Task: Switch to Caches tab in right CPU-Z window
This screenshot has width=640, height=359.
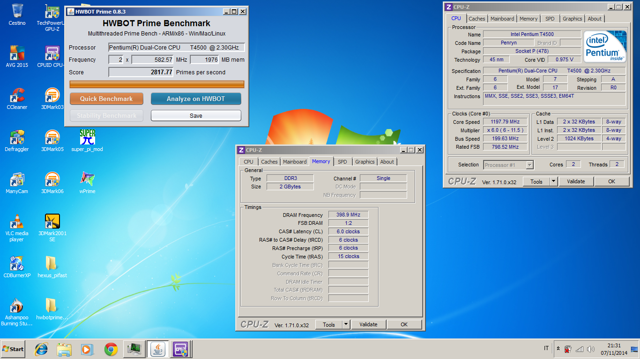Action: pos(477,19)
